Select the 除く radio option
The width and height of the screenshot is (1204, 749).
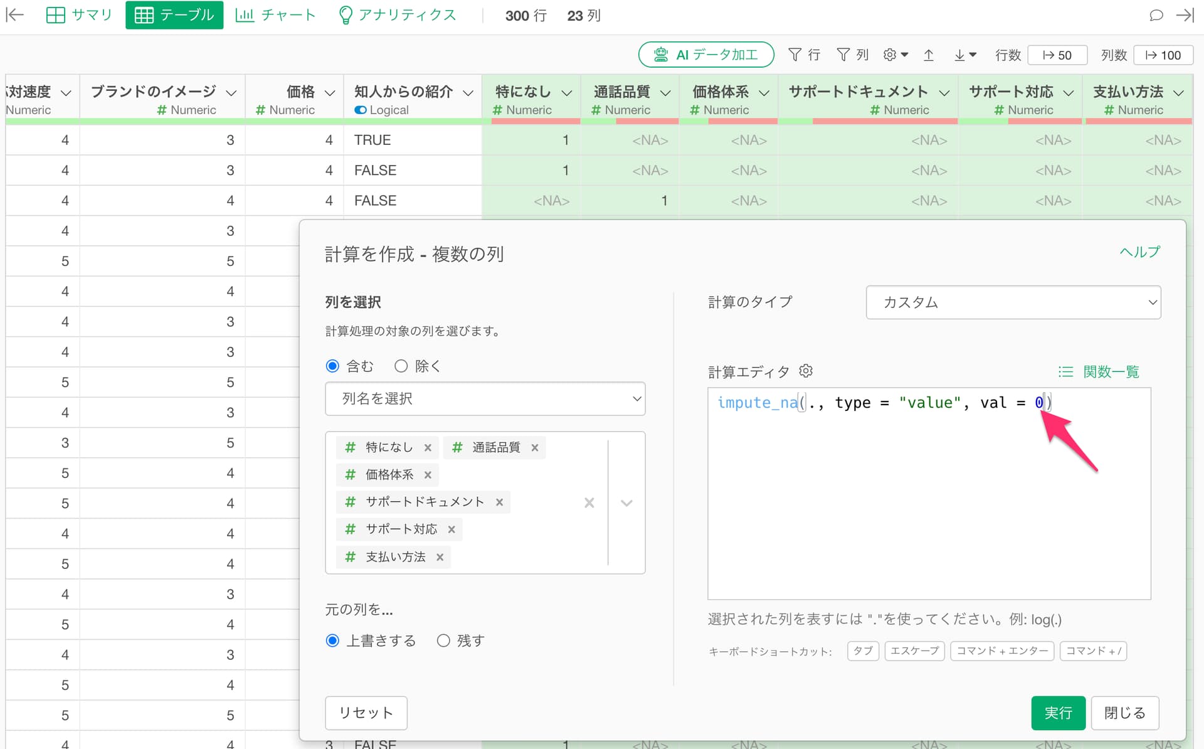click(x=401, y=366)
